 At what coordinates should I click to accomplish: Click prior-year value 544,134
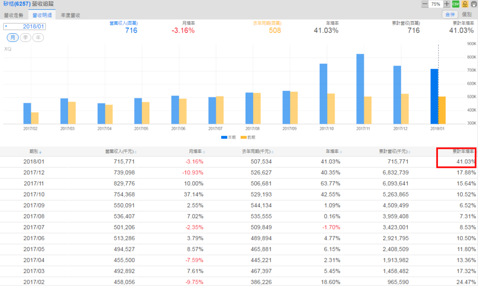[261, 206]
